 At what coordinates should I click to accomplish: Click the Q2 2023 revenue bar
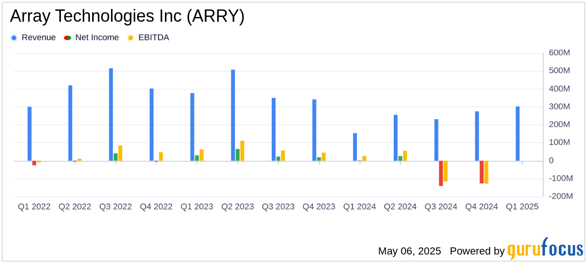click(x=233, y=115)
